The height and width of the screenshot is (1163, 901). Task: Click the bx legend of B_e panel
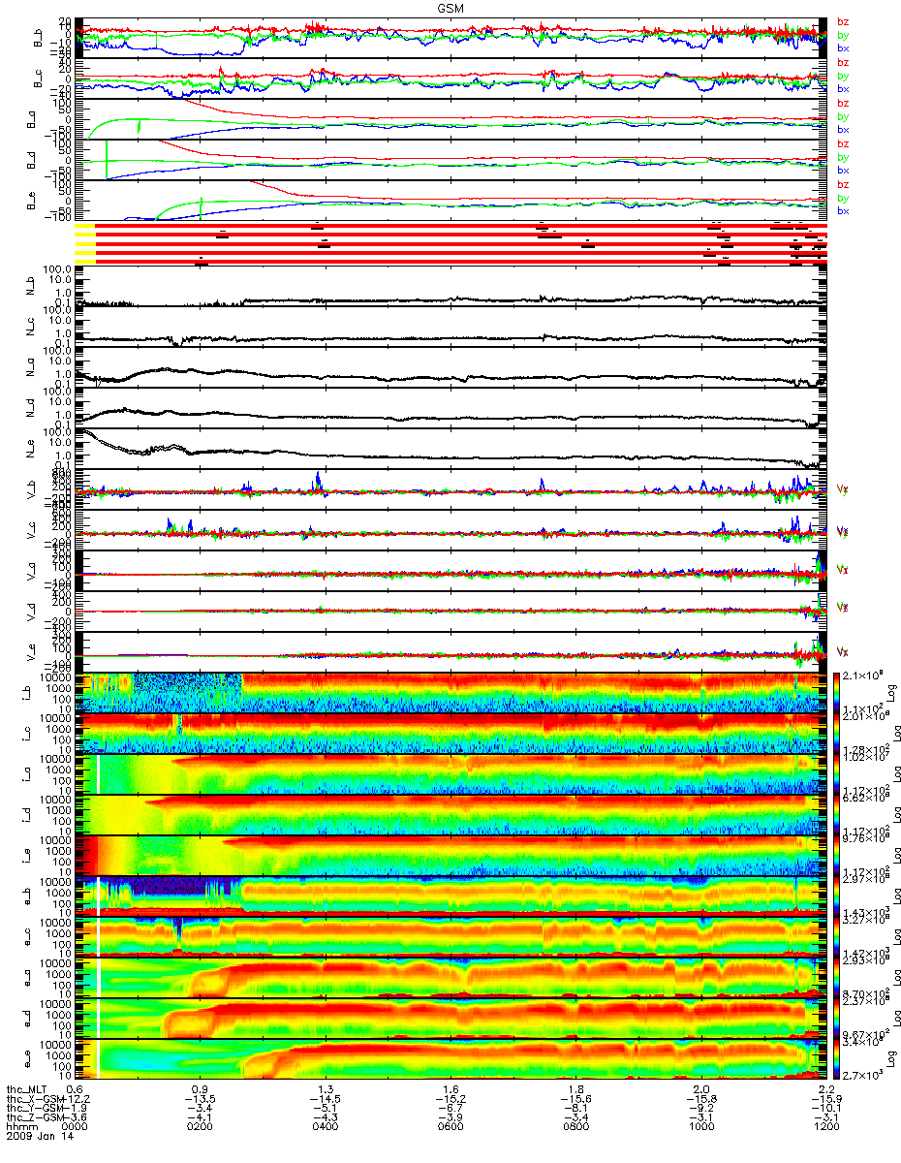tap(843, 210)
